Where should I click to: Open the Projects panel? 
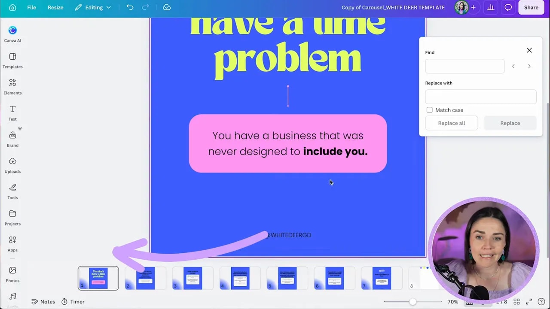(12, 218)
